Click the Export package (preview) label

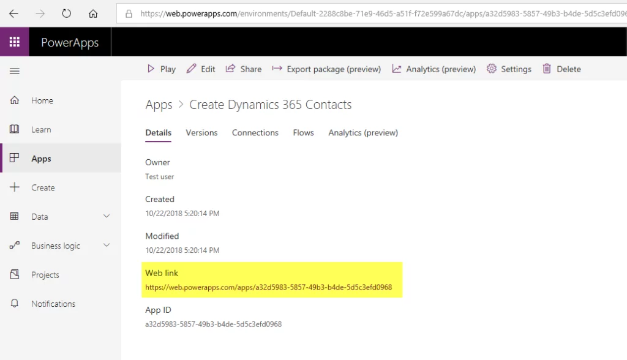click(x=334, y=69)
